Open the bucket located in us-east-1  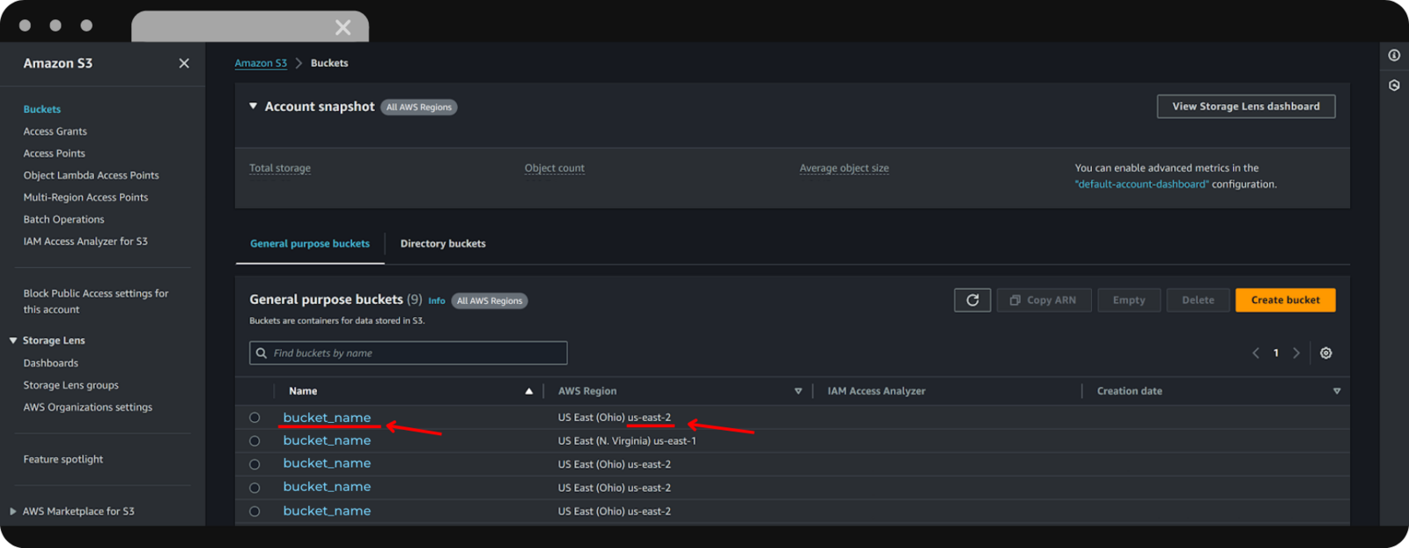coord(327,441)
